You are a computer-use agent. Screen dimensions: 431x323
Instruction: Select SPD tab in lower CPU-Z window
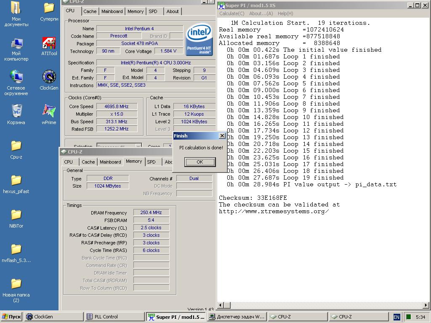151,162
